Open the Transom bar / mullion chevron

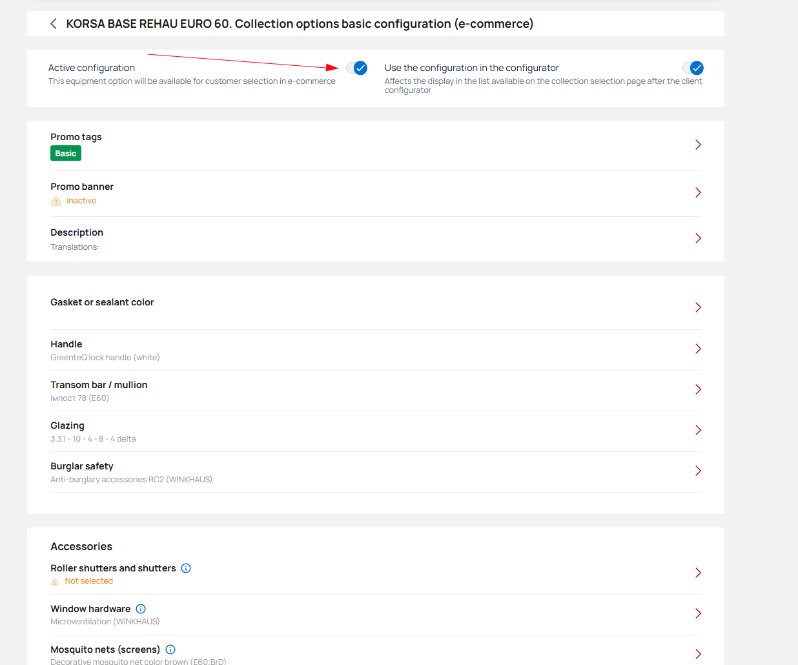698,389
